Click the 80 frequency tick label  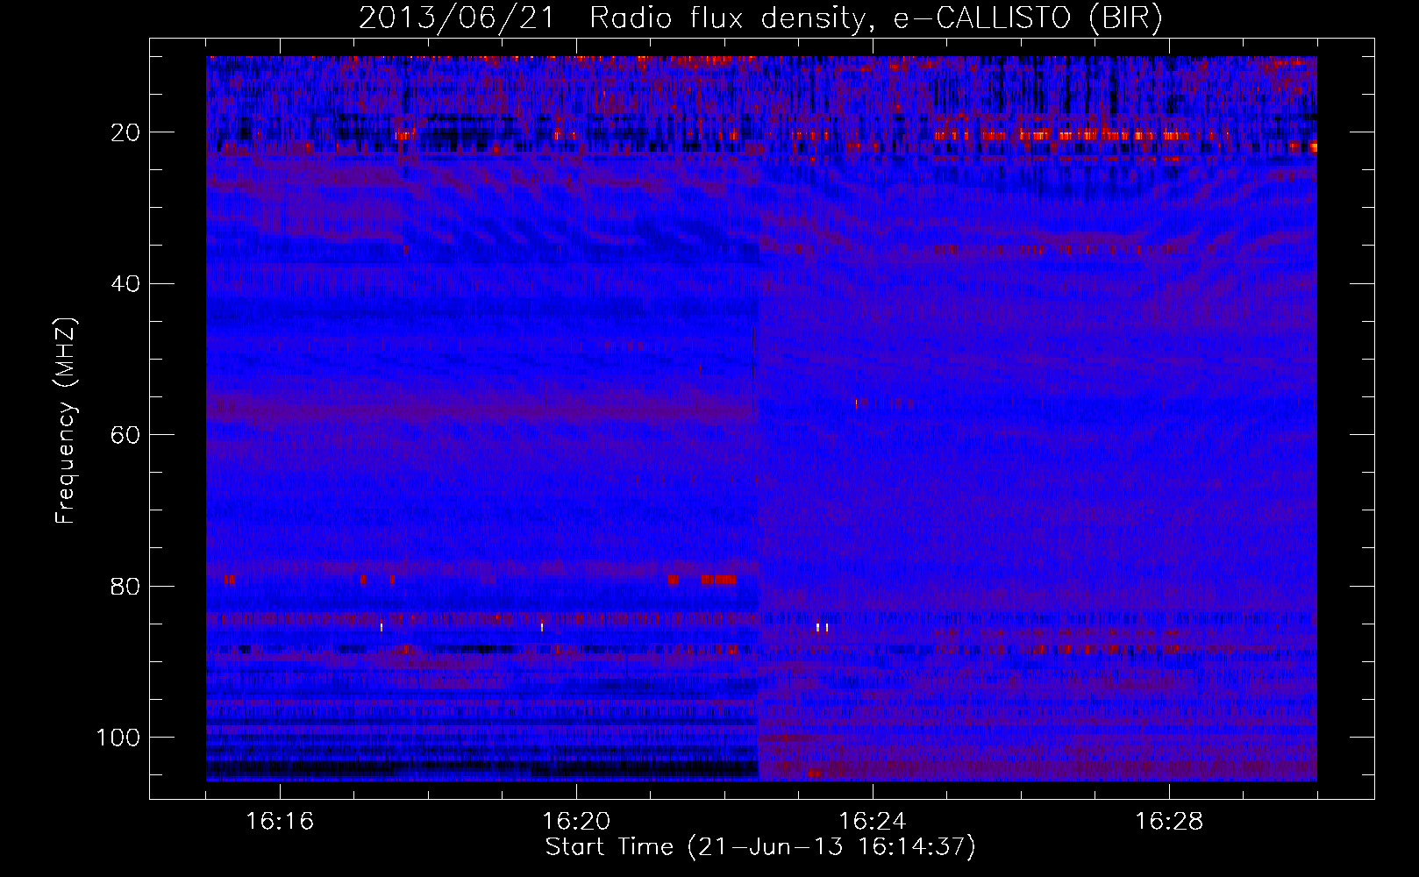(126, 586)
